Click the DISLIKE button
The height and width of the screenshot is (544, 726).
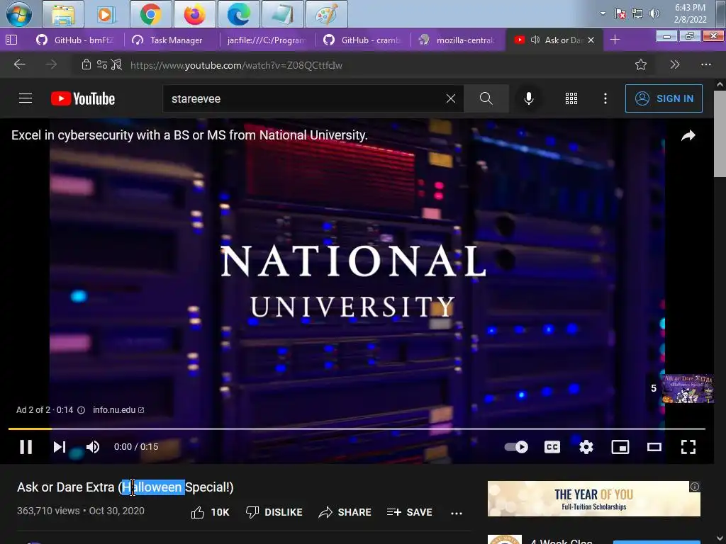click(274, 512)
